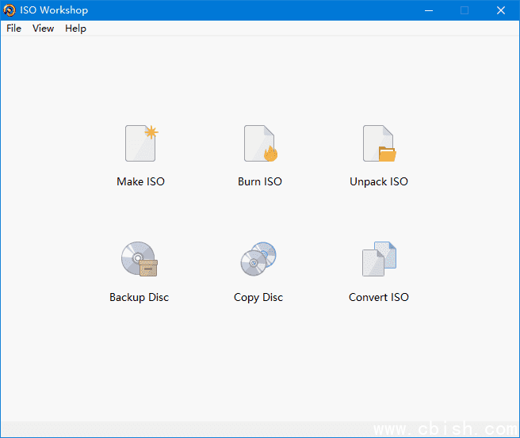Image resolution: width=520 pixels, height=438 pixels.
Task: Minimize the ISO Workshop window
Action: coord(429,10)
